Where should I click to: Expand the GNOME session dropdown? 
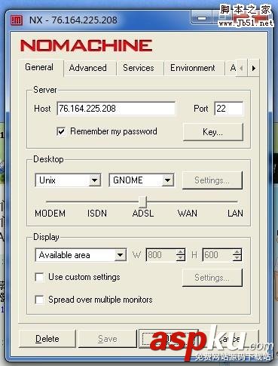[167, 180]
